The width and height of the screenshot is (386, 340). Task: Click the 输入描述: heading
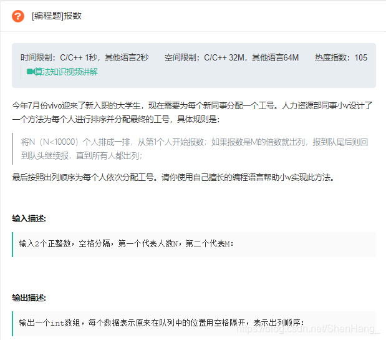click(29, 218)
